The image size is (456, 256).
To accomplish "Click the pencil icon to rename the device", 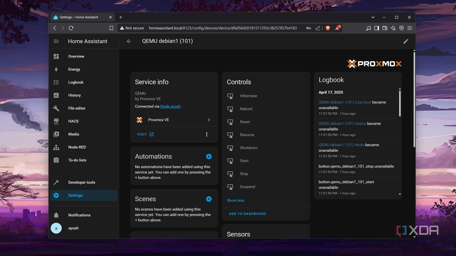I will [405, 41].
